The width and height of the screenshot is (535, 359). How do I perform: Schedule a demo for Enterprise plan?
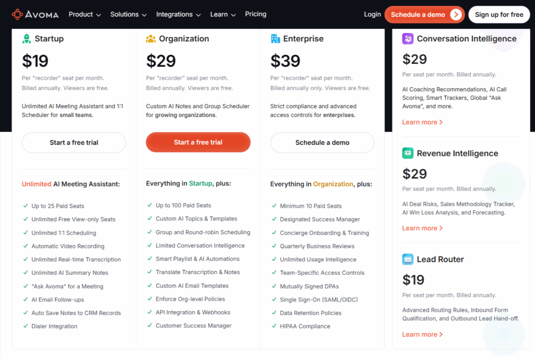(322, 142)
